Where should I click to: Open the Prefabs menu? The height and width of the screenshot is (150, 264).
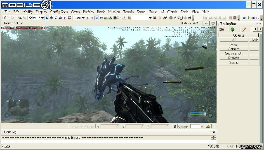(x=88, y=12)
